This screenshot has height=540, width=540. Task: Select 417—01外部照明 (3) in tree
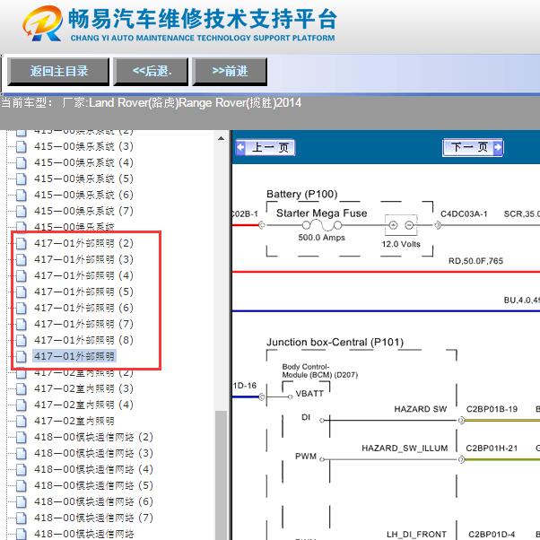click(83, 259)
